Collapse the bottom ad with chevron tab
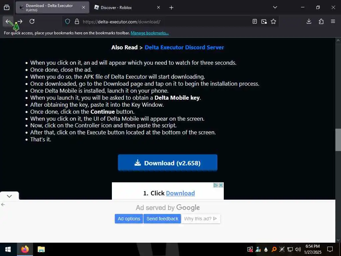This screenshot has width=341, height=256. [x=9, y=196]
